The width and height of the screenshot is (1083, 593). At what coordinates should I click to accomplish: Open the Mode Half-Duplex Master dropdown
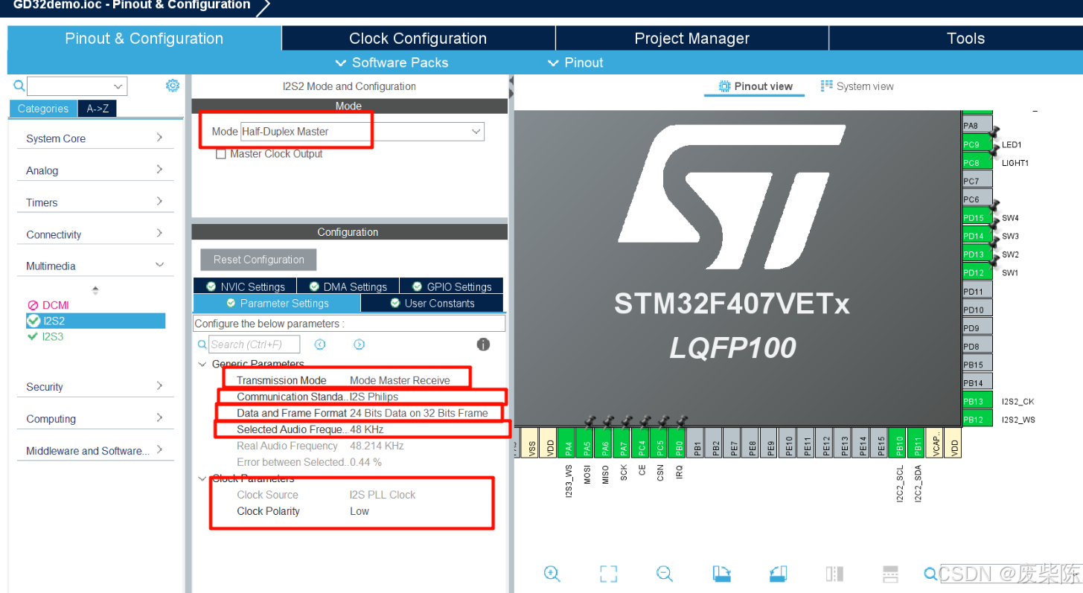click(362, 132)
